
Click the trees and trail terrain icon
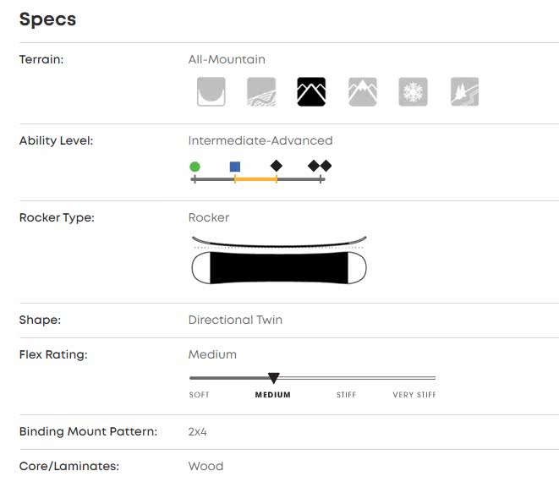pos(464,91)
